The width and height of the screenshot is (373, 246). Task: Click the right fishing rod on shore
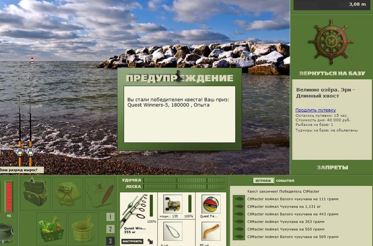pyautogui.click(x=30, y=132)
